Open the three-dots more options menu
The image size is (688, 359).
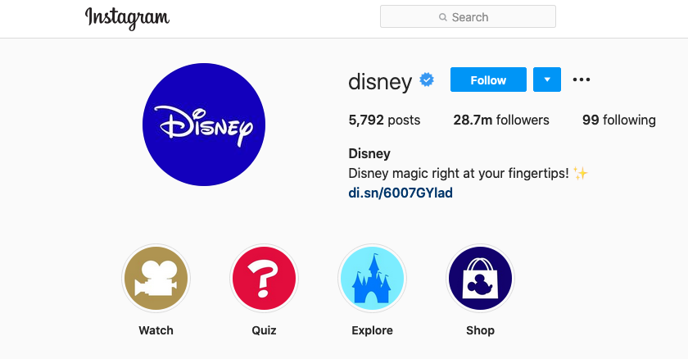582,80
